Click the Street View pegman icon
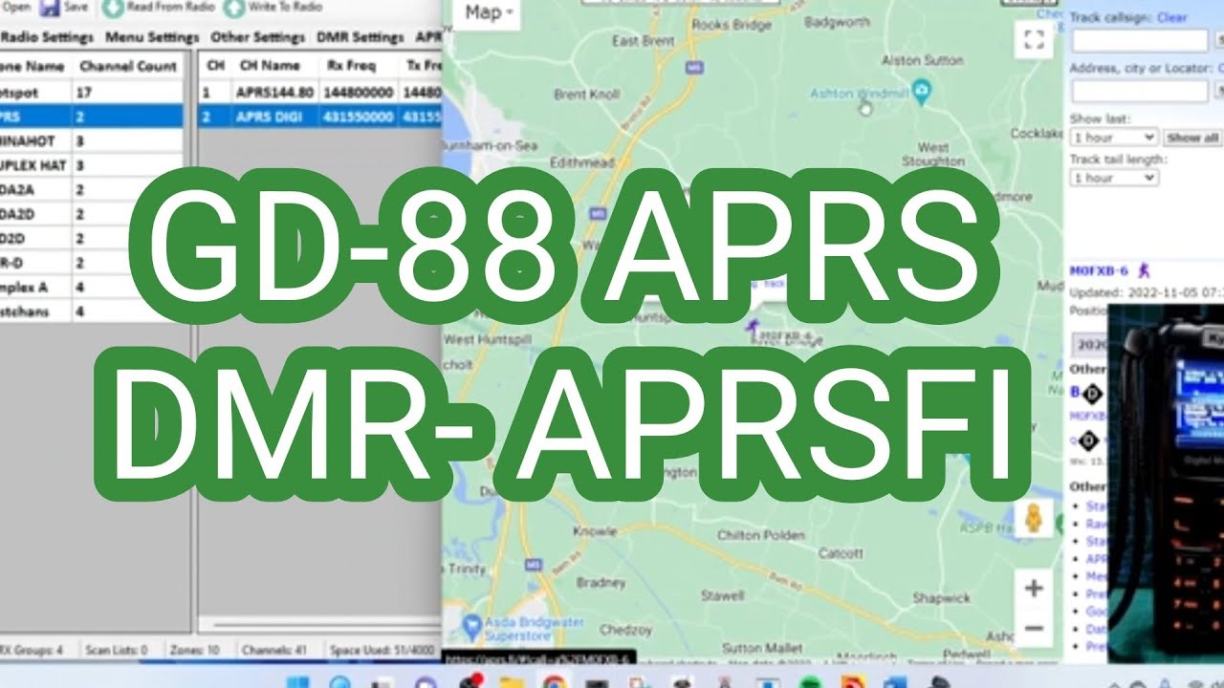Screen dimensions: 1224x688 (x=1033, y=518)
